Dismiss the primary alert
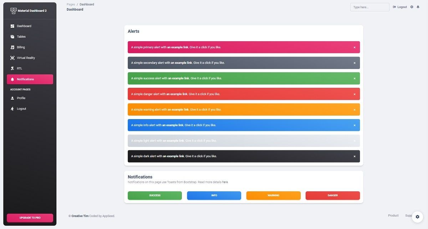Screen dimensions: 428x229 (355, 47)
